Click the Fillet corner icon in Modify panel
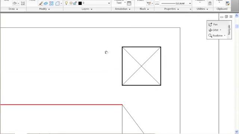 57,3
